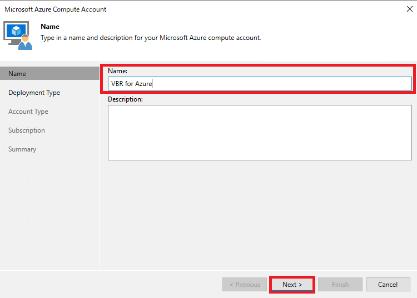The width and height of the screenshot is (417, 298).
Task: Click the "Description:" field label
Action: (x=125, y=99)
